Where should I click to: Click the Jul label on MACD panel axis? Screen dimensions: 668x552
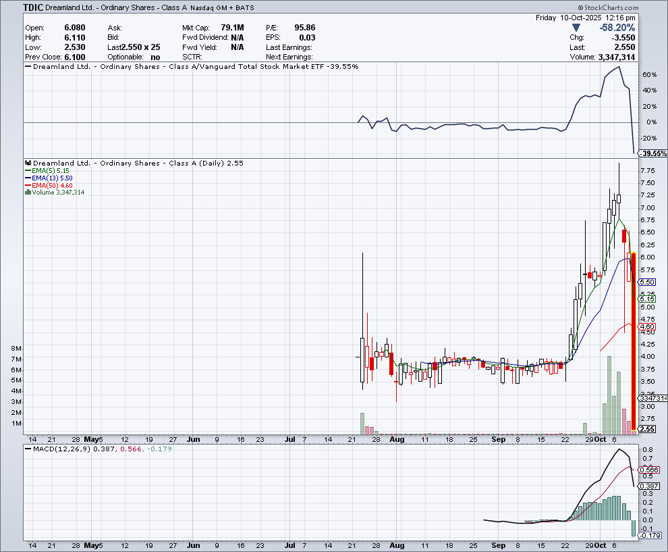point(290,545)
